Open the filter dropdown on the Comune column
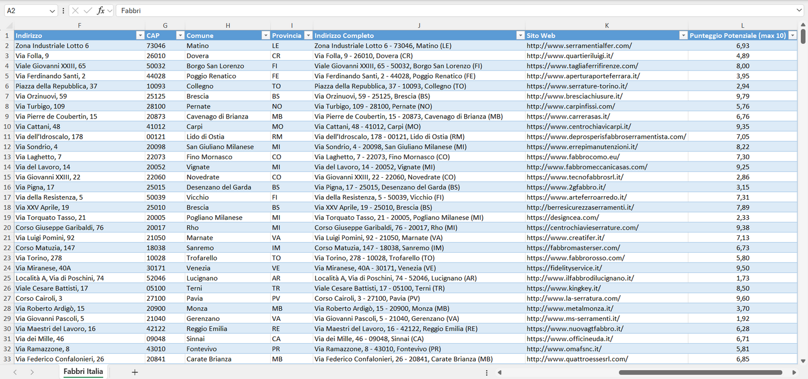Image resolution: width=808 pixels, height=379 pixels. (x=266, y=35)
